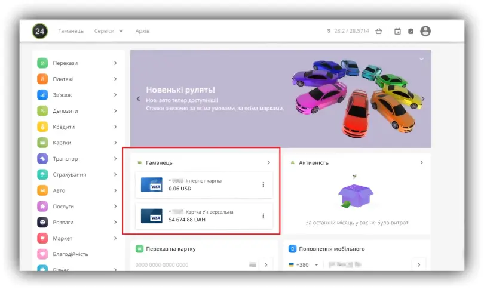The width and height of the screenshot is (484, 302).
Task: Click the green Перекази sidebar icon
Action: point(42,63)
